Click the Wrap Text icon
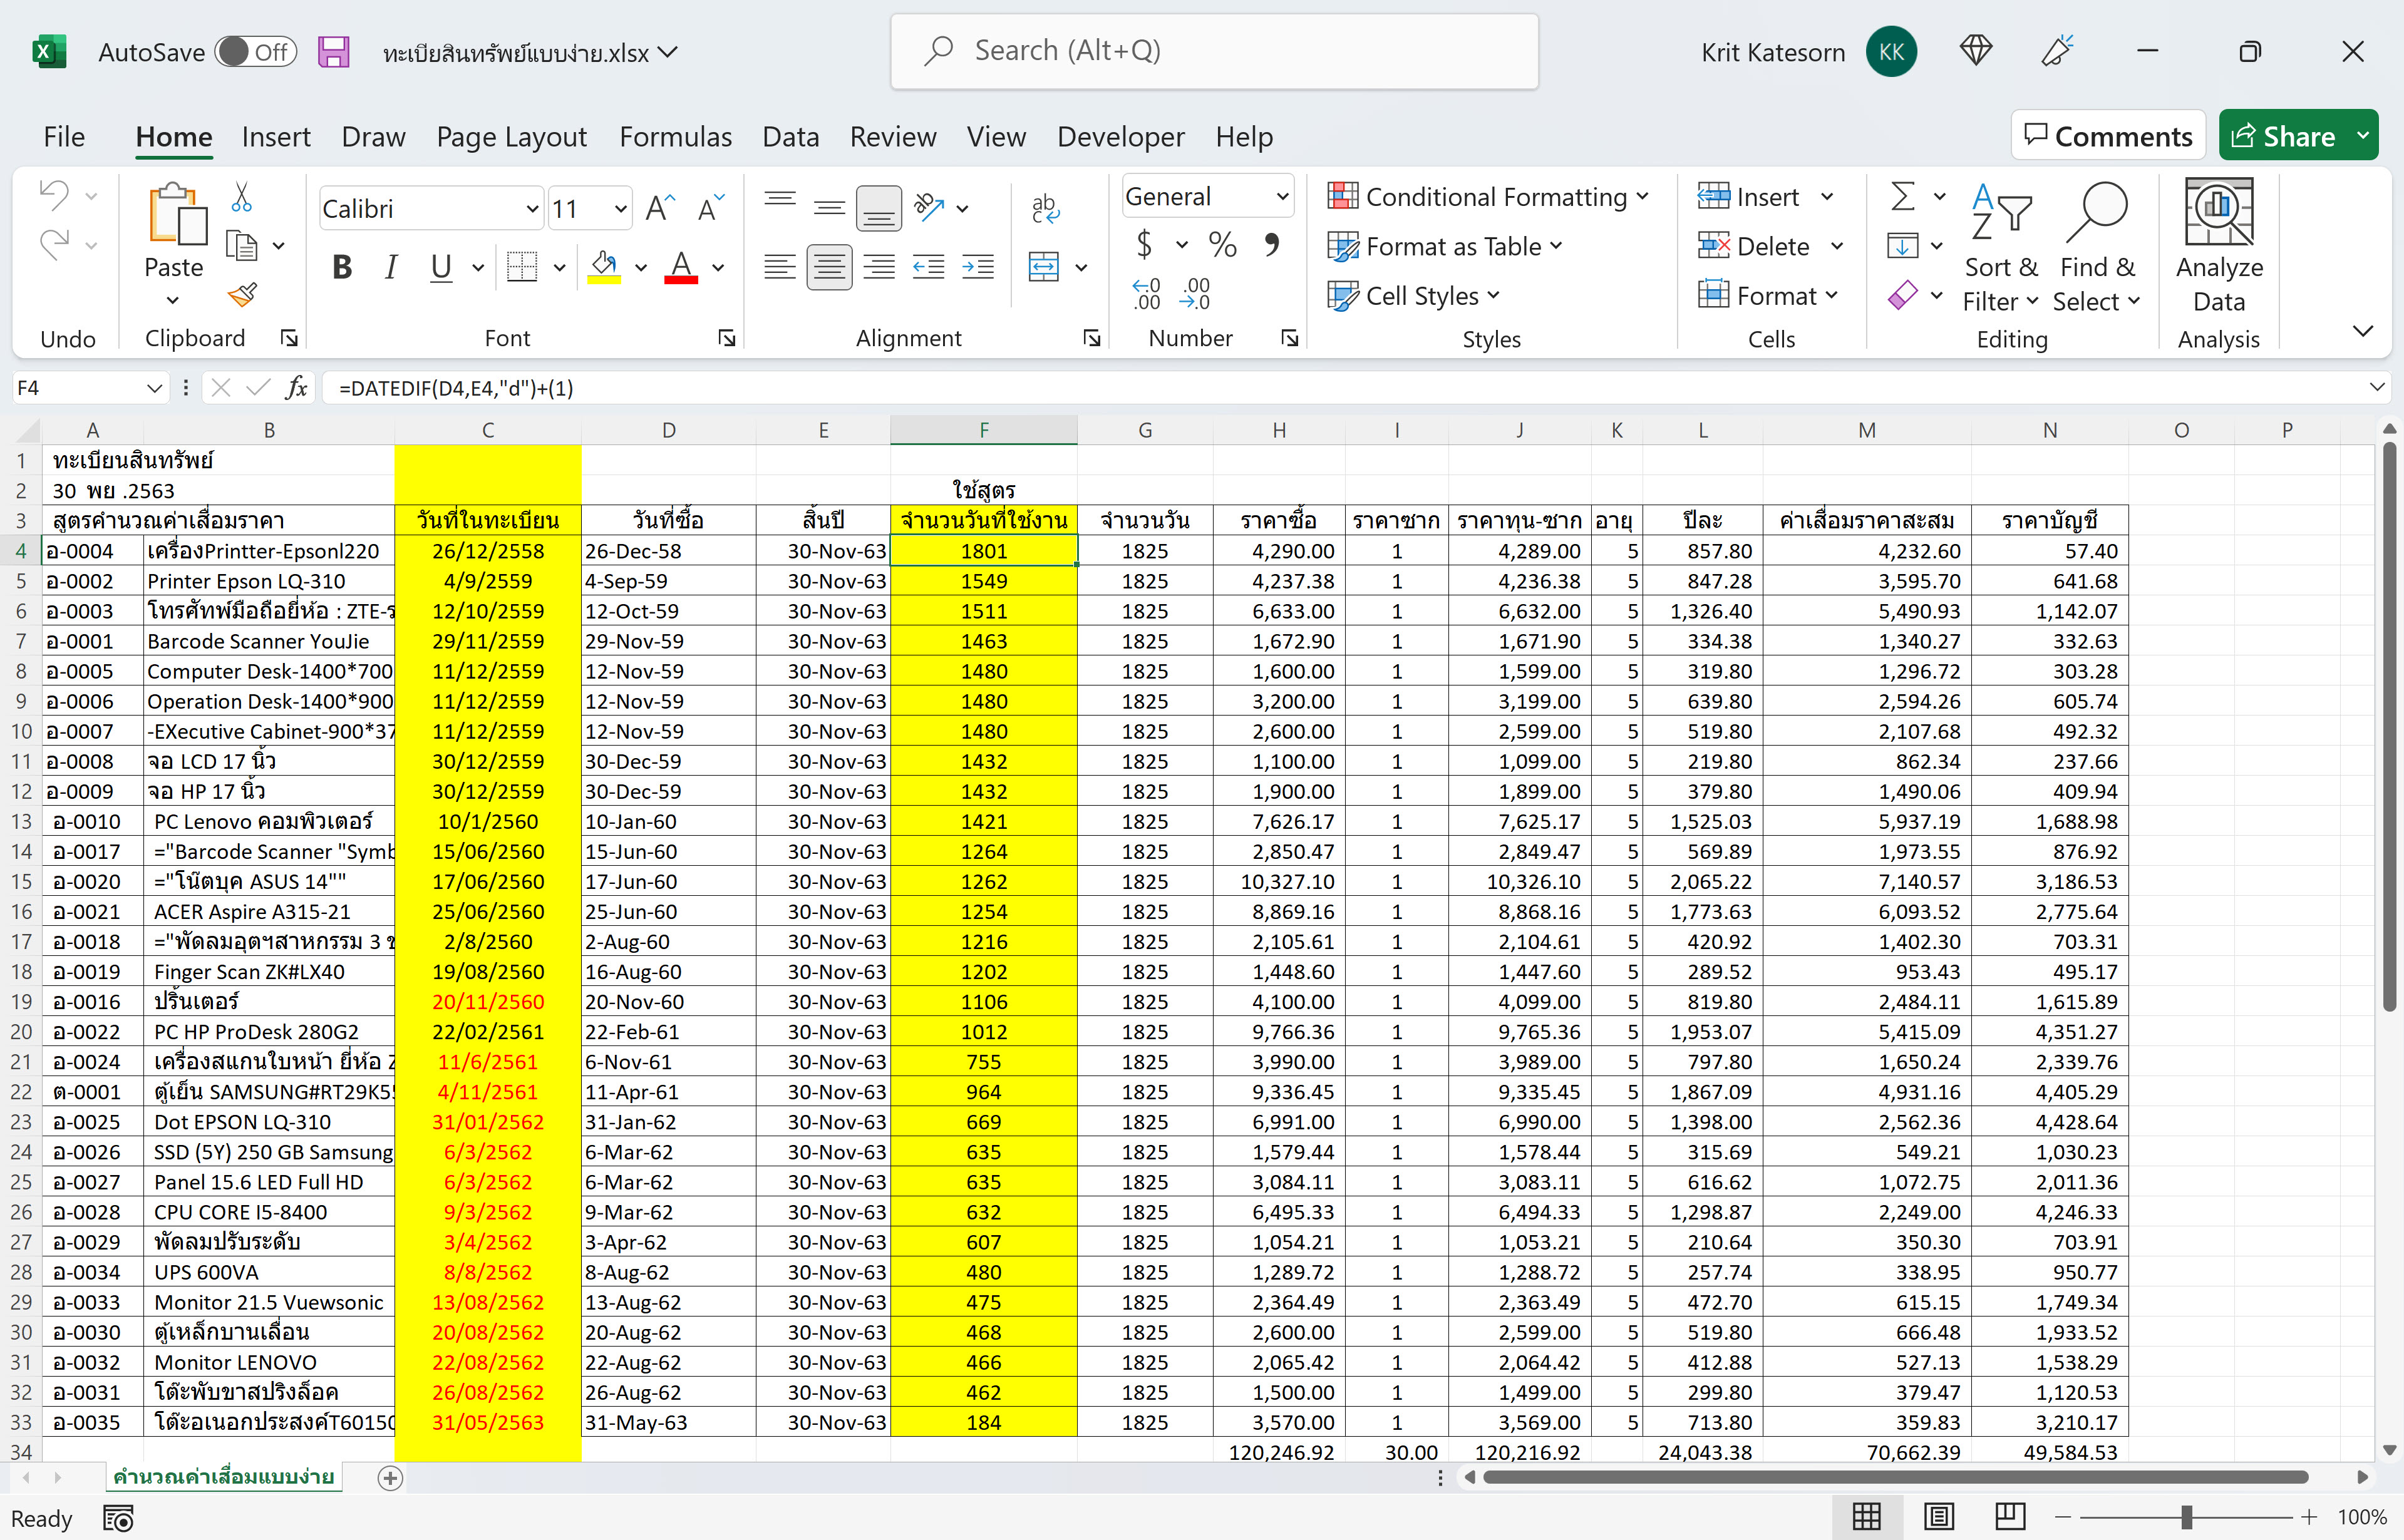Viewport: 2404px width, 1540px height. pos(1044,208)
